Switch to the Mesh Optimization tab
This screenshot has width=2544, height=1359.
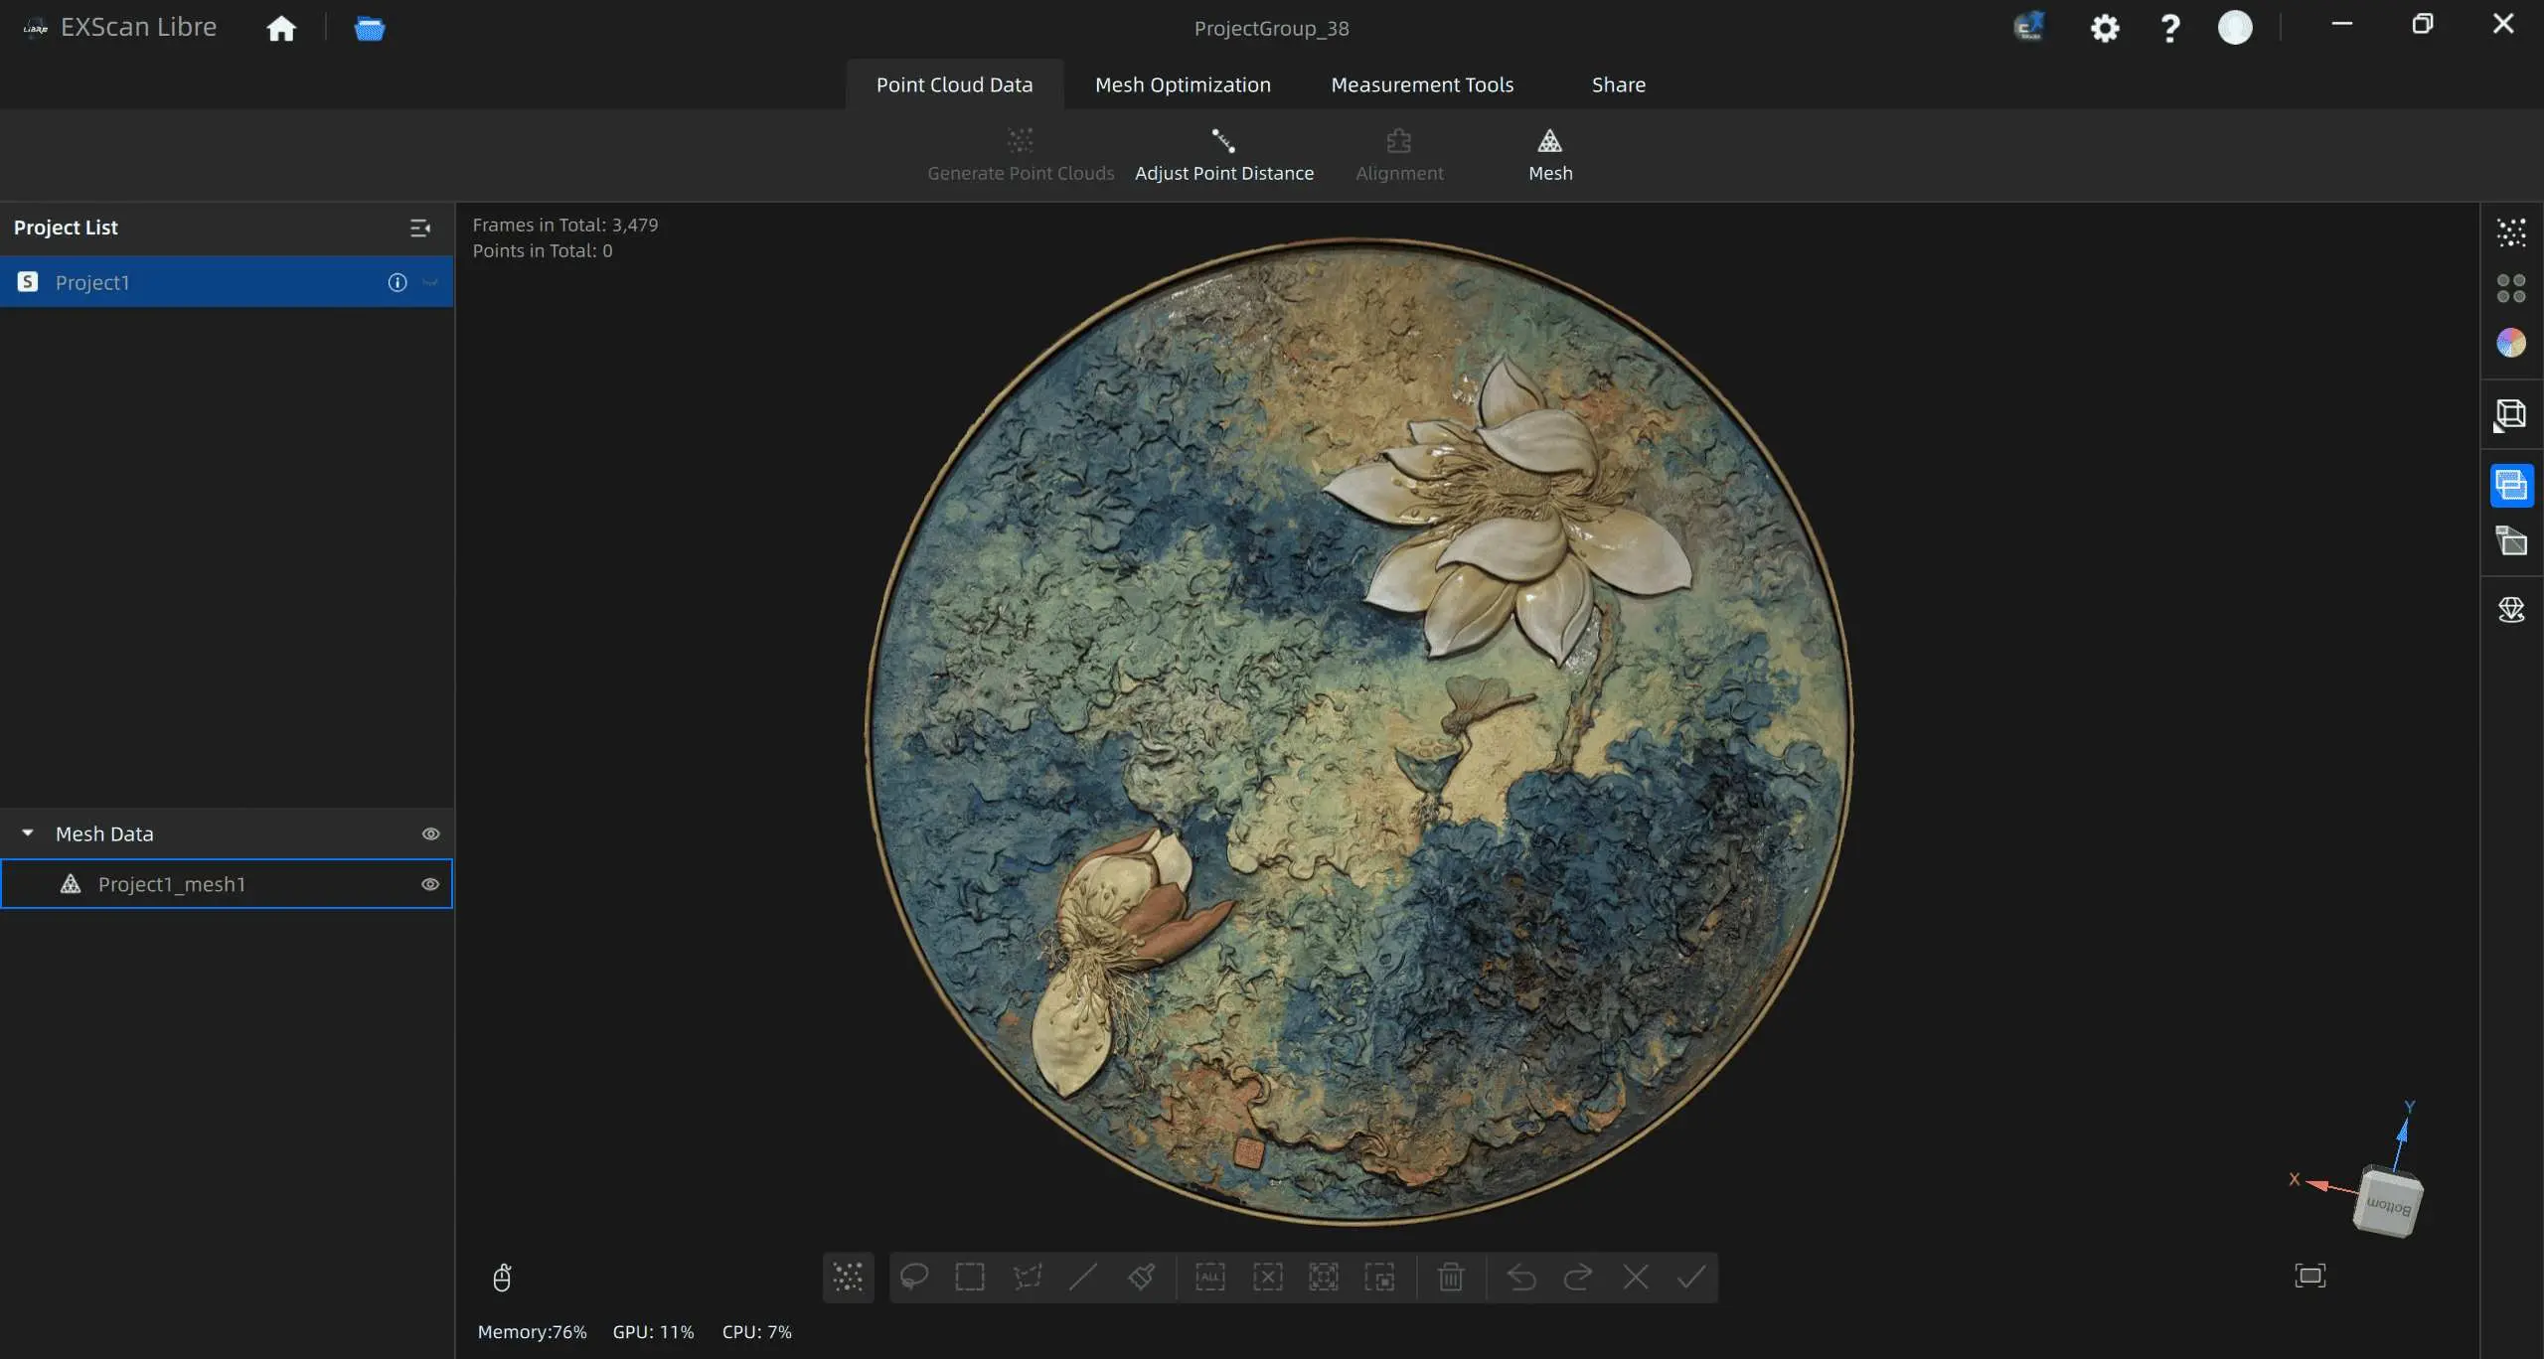tap(1183, 84)
